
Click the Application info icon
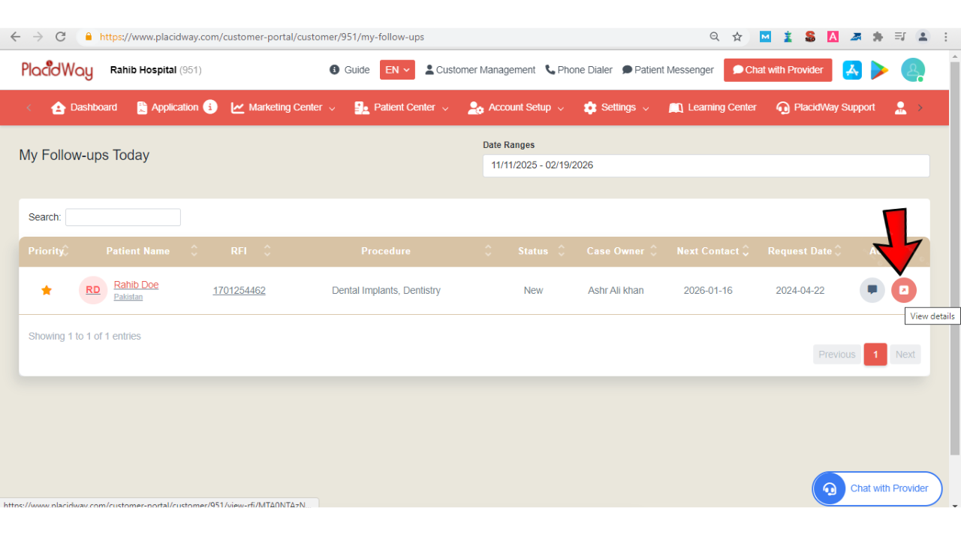[210, 107]
